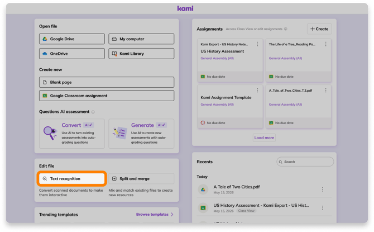Click the Kami Library book icon
The image size is (374, 232).
114,54
